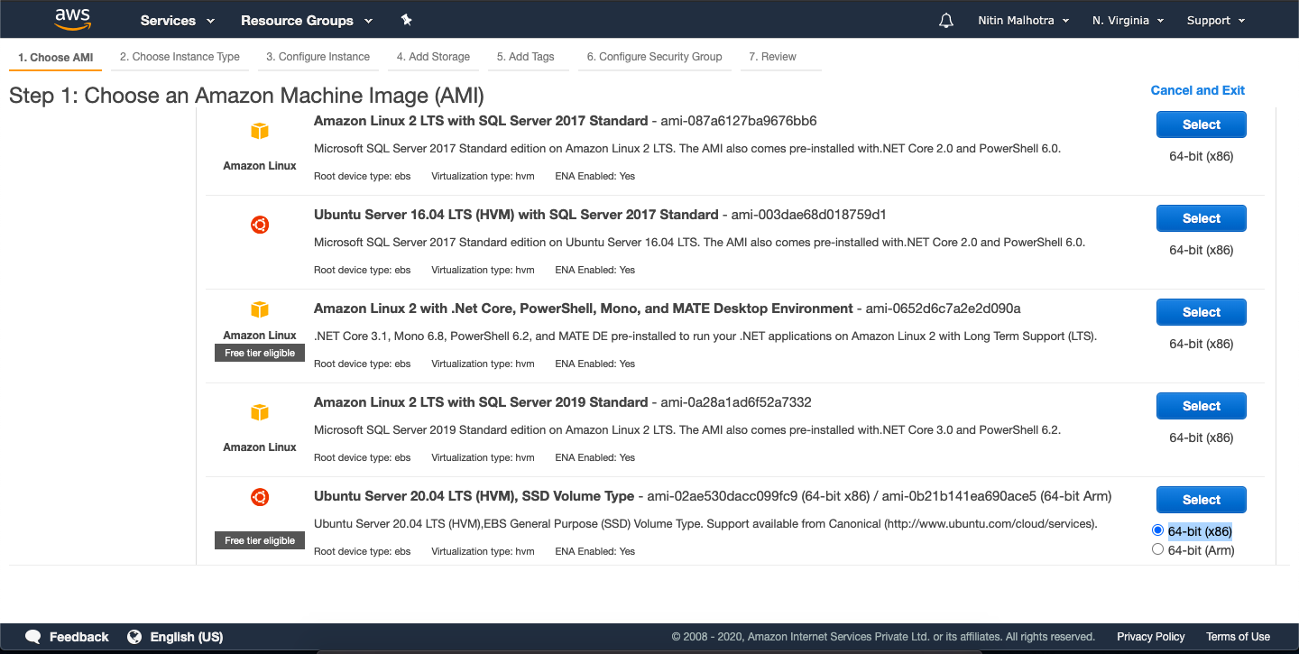Click the Cancel and Exit link

(1197, 90)
